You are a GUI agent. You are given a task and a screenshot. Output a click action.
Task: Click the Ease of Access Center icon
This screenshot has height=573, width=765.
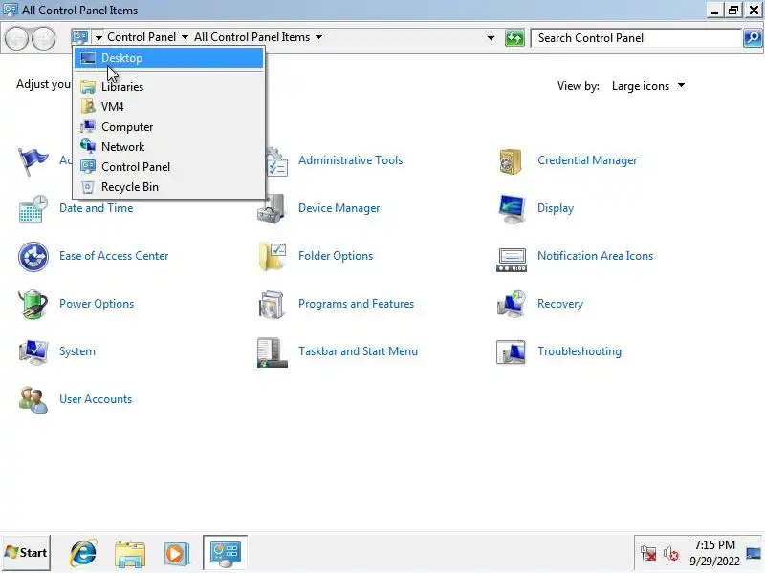(x=33, y=256)
